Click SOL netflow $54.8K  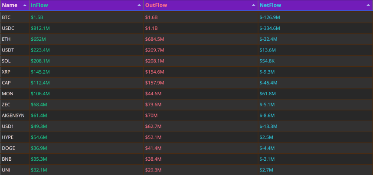tap(267, 61)
